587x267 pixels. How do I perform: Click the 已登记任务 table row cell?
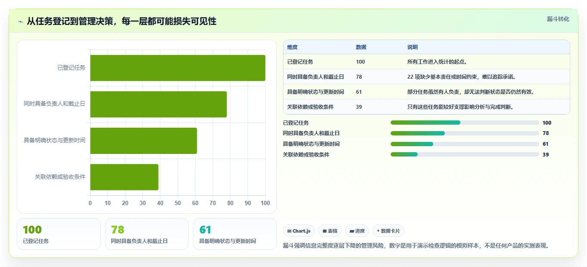[318, 61]
